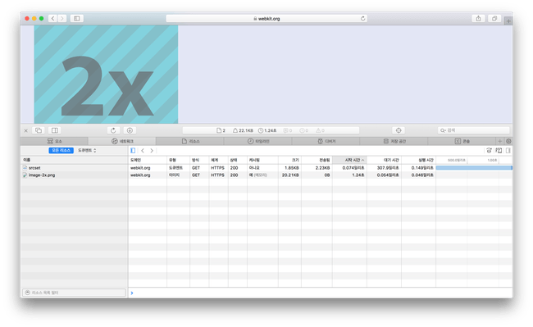The image size is (533, 327).
Task: Go back using Safari's back arrow
Action: [52, 18]
